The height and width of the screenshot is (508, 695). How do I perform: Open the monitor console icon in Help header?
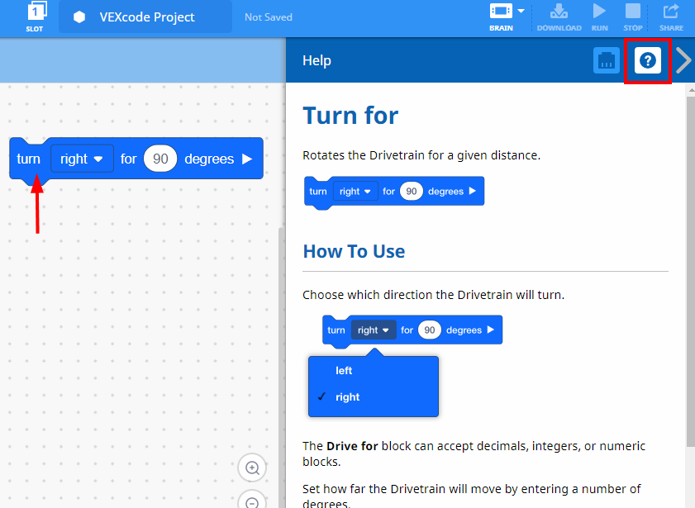tap(607, 60)
